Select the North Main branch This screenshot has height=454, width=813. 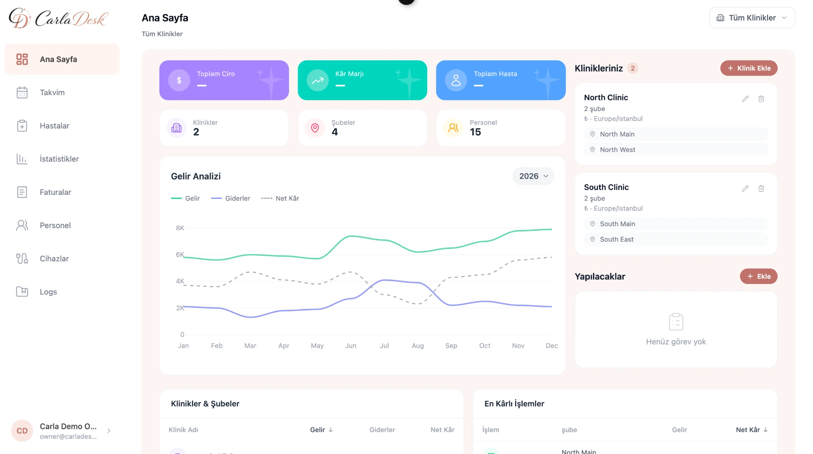(676, 134)
